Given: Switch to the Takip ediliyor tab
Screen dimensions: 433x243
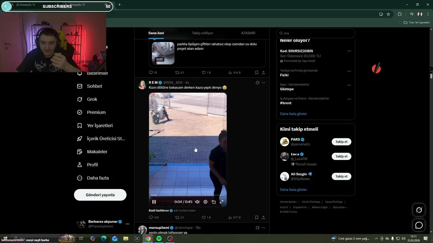Looking at the screenshot, I should pyautogui.click(x=202, y=33).
